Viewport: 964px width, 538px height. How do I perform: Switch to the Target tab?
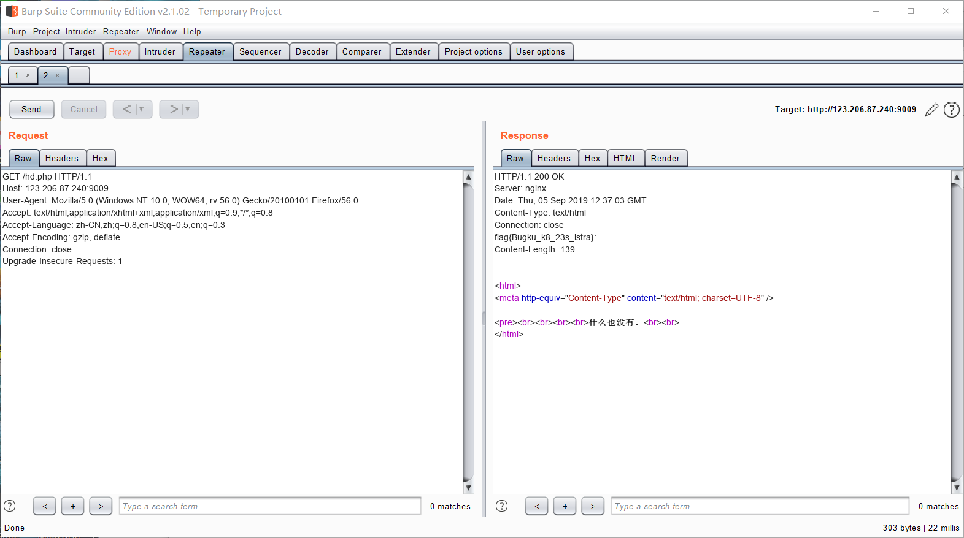point(82,52)
